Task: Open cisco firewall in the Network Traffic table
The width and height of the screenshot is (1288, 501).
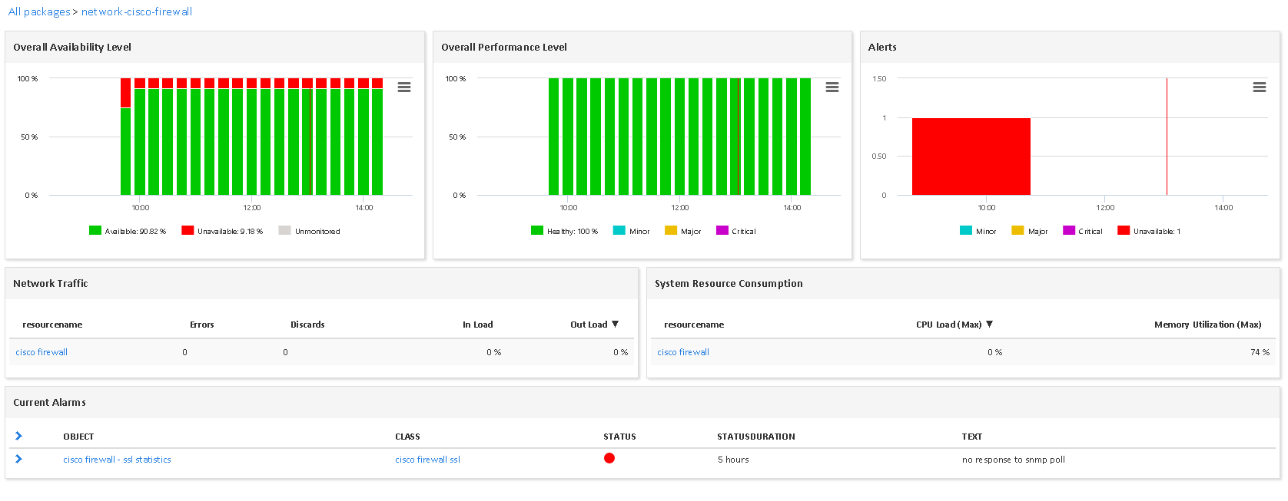Action: pyautogui.click(x=41, y=352)
